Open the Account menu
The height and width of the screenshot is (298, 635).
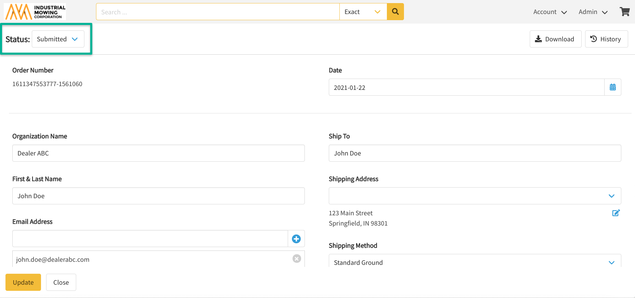[550, 12]
